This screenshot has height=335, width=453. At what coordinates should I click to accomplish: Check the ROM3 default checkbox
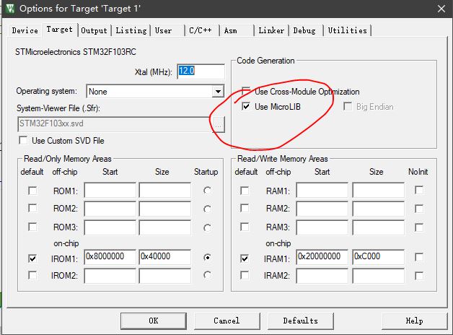tap(32, 227)
